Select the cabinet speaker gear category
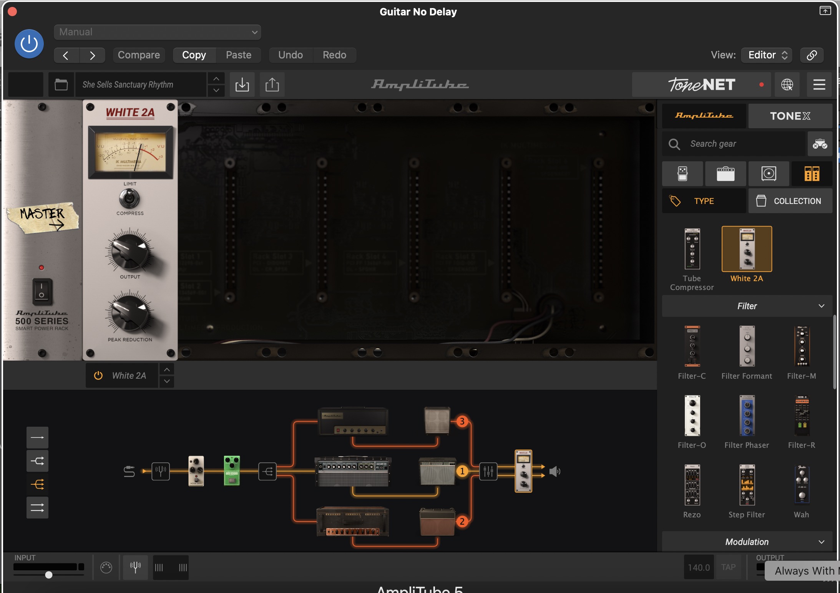Viewport: 840px width, 593px height. [769, 174]
